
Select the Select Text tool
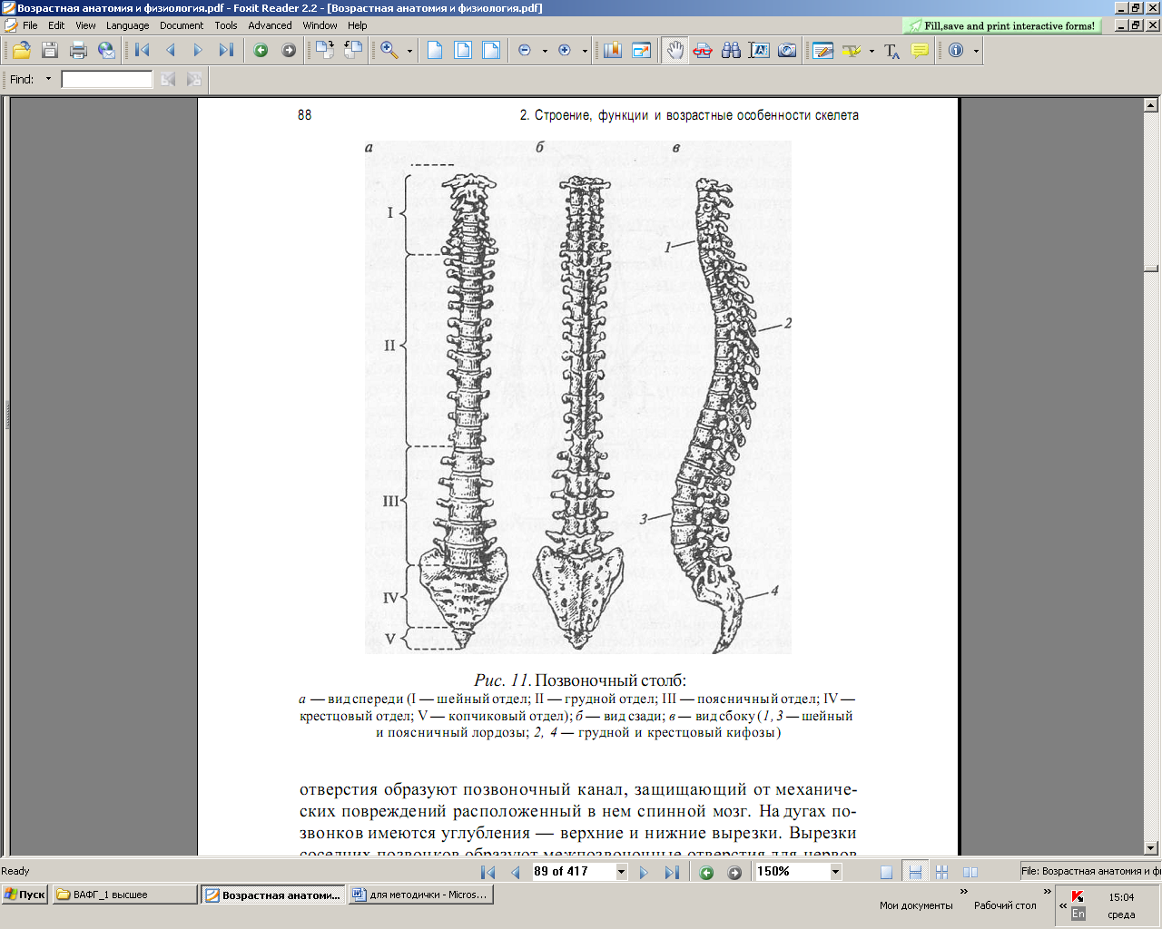759,51
